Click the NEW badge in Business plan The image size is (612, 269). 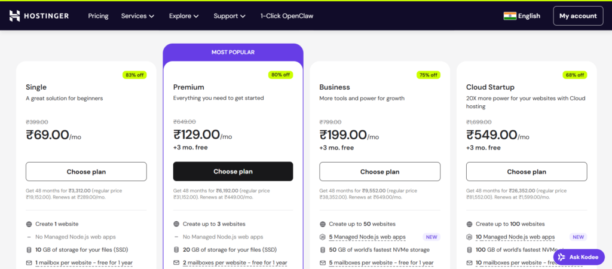point(432,237)
